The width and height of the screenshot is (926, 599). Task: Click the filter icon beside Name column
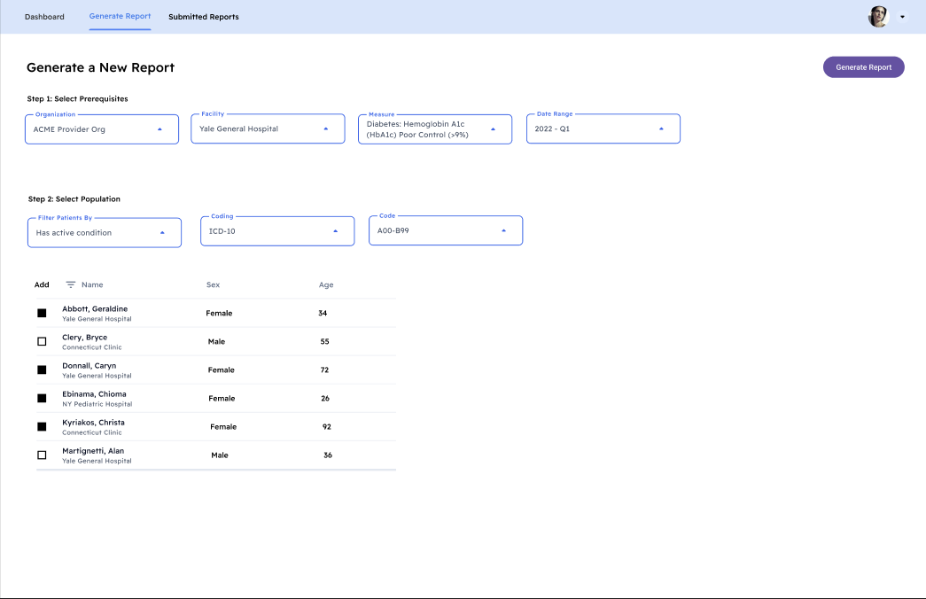point(69,284)
